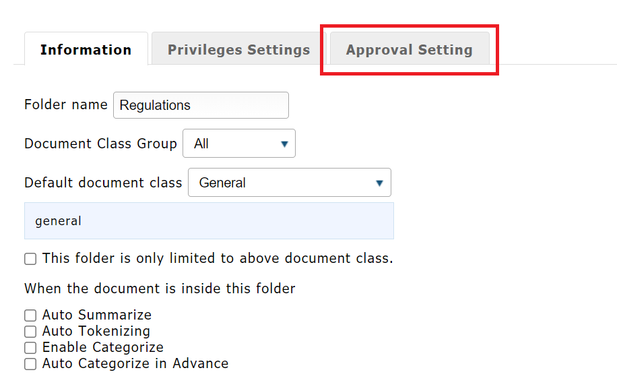This screenshot has width=617, height=391.
Task: Click the 'Default document class' label text
Action: pyautogui.click(x=103, y=183)
